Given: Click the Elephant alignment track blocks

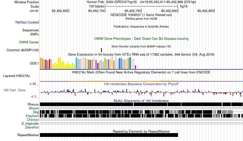Looking at the screenshot, I should tap(141, 116).
